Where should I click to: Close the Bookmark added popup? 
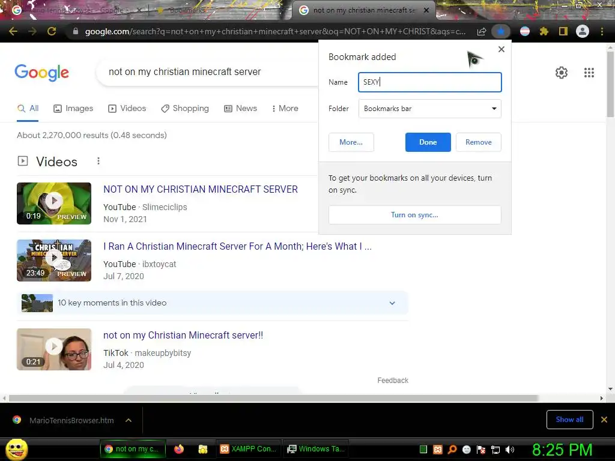(x=501, y=49)
